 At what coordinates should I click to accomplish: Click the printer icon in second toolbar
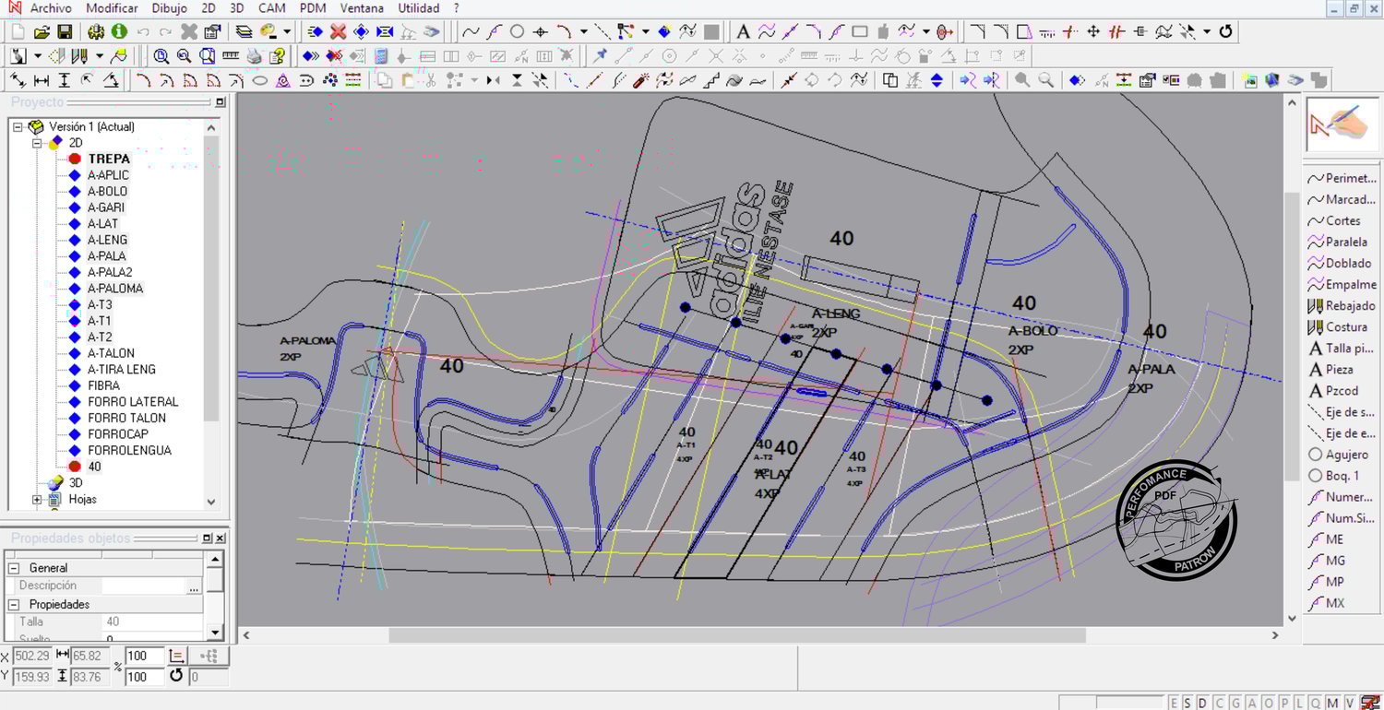254,56
